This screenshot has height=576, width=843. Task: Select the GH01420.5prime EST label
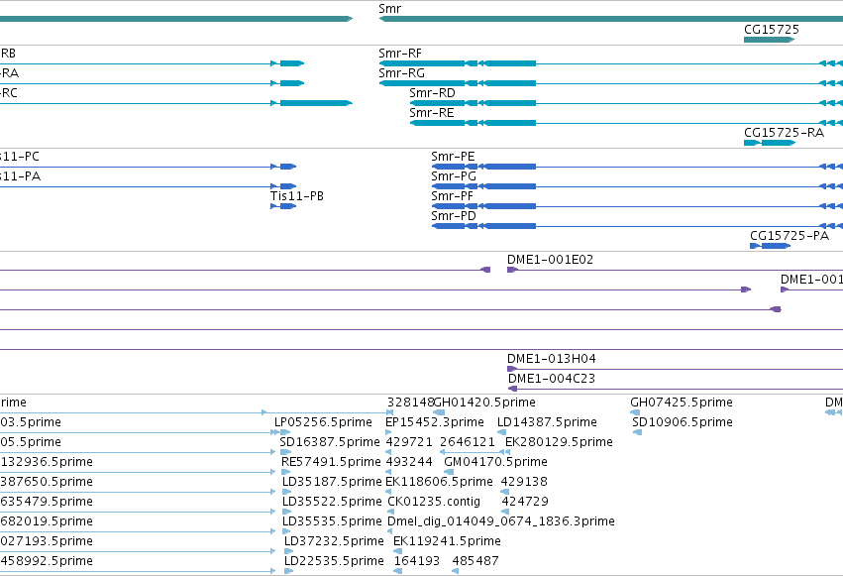coord(485,403)
